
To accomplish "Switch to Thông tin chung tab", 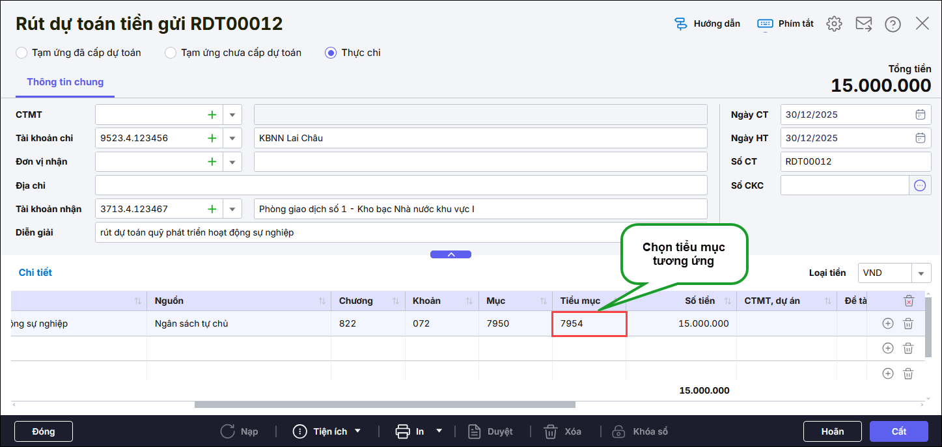I will coord(65,82).
